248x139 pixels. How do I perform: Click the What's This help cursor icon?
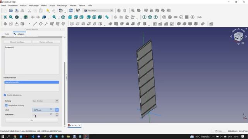(x=78, y=10)
